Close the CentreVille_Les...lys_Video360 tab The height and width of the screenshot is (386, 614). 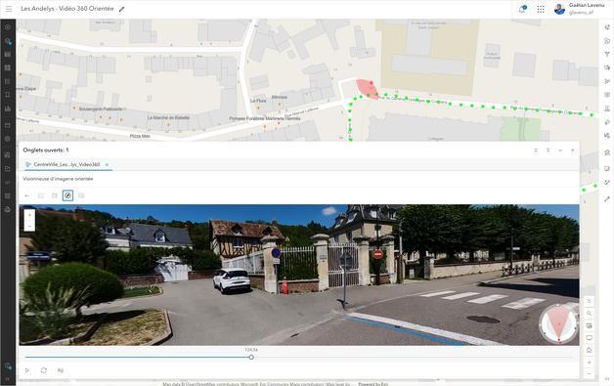(x=107, y=165)
